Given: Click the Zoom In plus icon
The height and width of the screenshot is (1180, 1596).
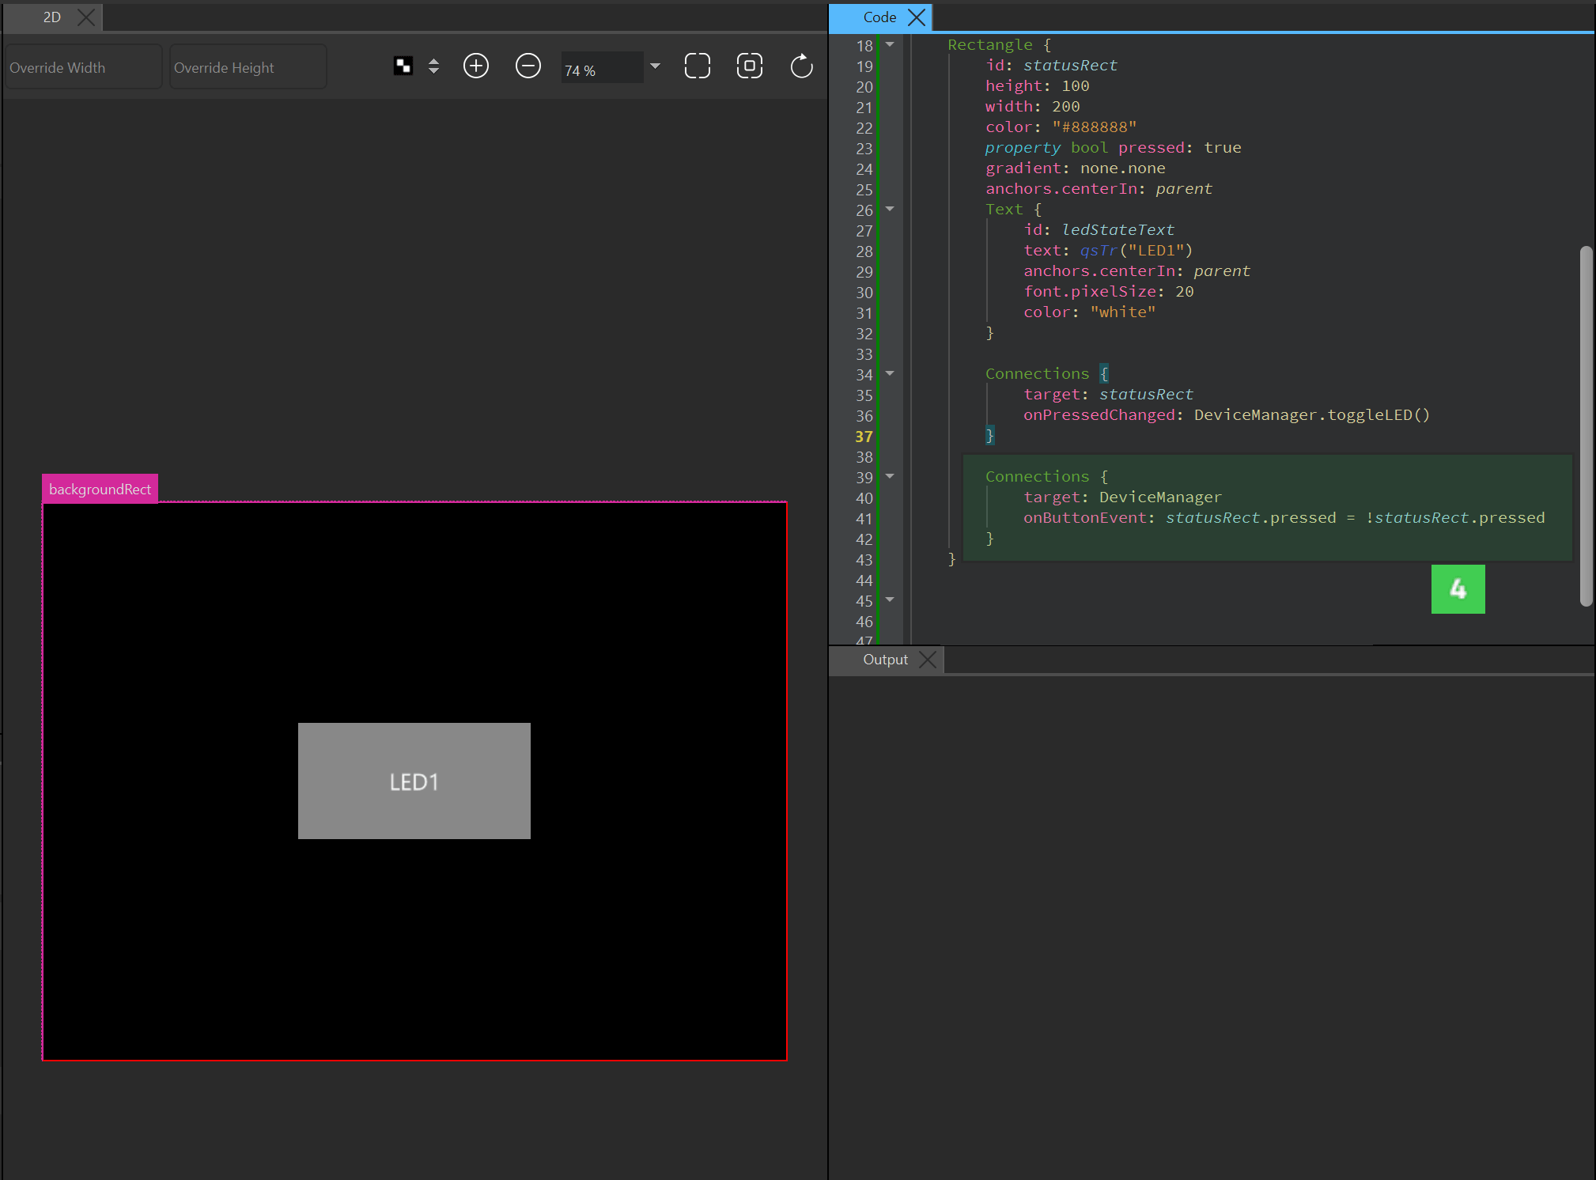Looking at the screenshot, I should pos(476,66).
